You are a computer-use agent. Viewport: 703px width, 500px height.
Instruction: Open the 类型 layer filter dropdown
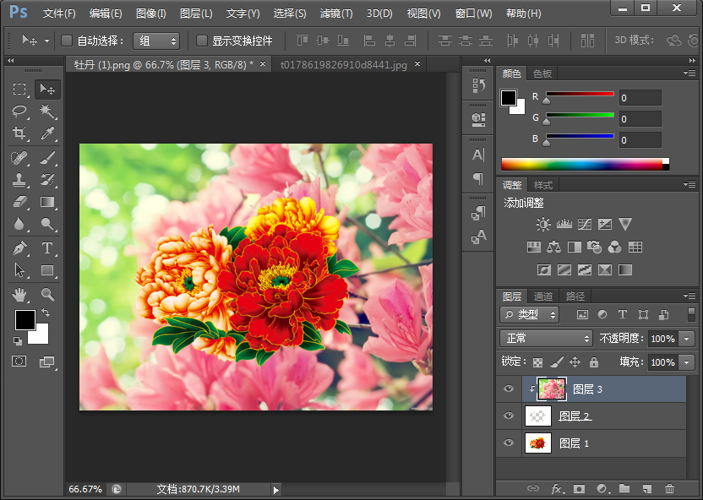pos(530,314)
